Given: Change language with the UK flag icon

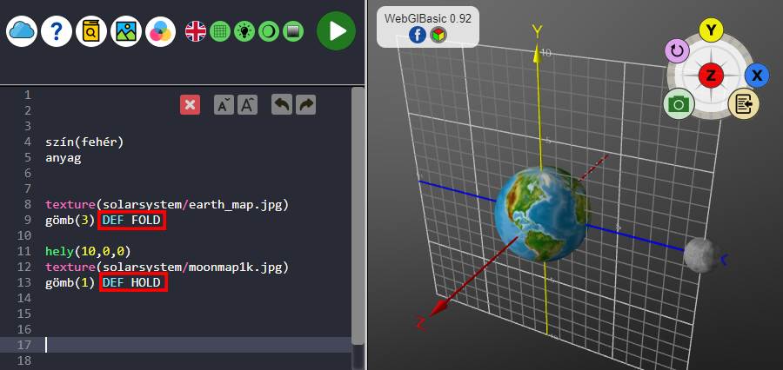Looking at the screenshot, I should tap(196, 31).
